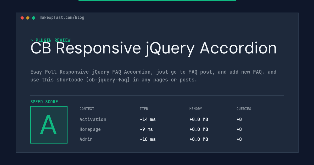Select the "> PLUGIN REVIEW" label

[x=51, y=40]
